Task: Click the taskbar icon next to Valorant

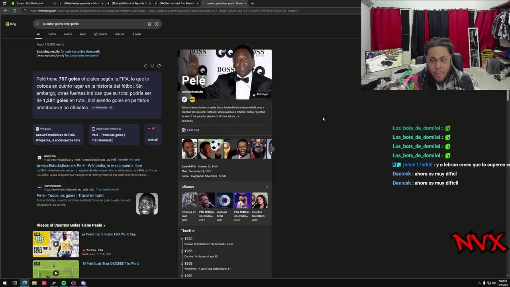Action: (54, 283)
